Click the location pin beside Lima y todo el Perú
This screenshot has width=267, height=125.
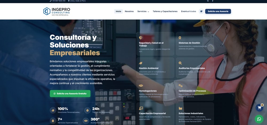(x=69, y=1)
